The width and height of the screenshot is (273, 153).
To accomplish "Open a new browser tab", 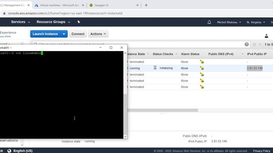I will tap(146, 5).
